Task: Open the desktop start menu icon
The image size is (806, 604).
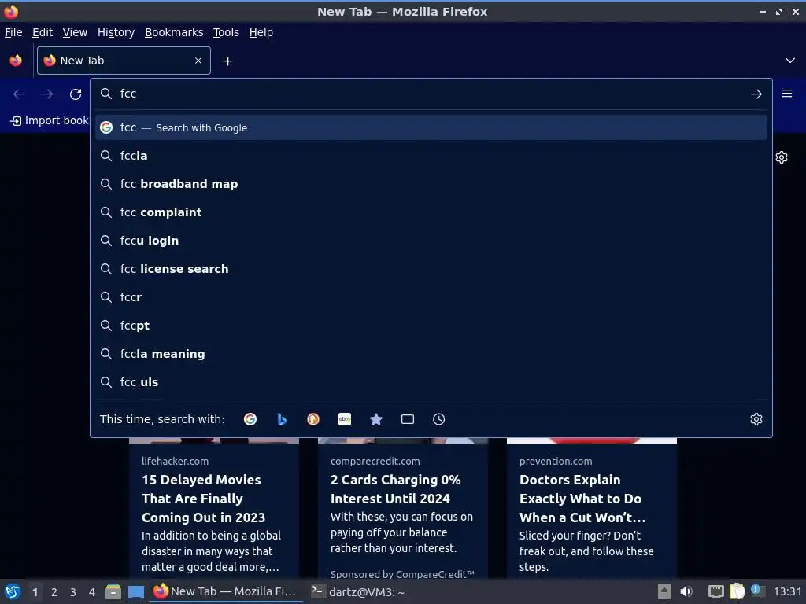Action: click(x=13, y=591)
